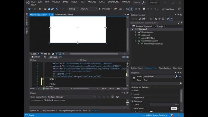The image size is (208, 117).
Task: Toggle the effects fx icon in the designer
Action: pyautogui.click(x=42, y=54)
